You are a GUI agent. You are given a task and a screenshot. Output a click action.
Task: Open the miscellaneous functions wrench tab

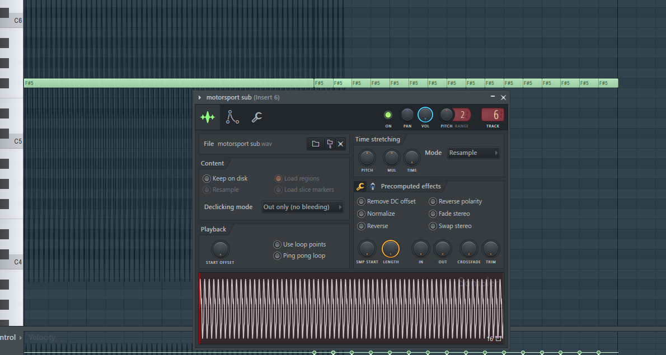257,117
